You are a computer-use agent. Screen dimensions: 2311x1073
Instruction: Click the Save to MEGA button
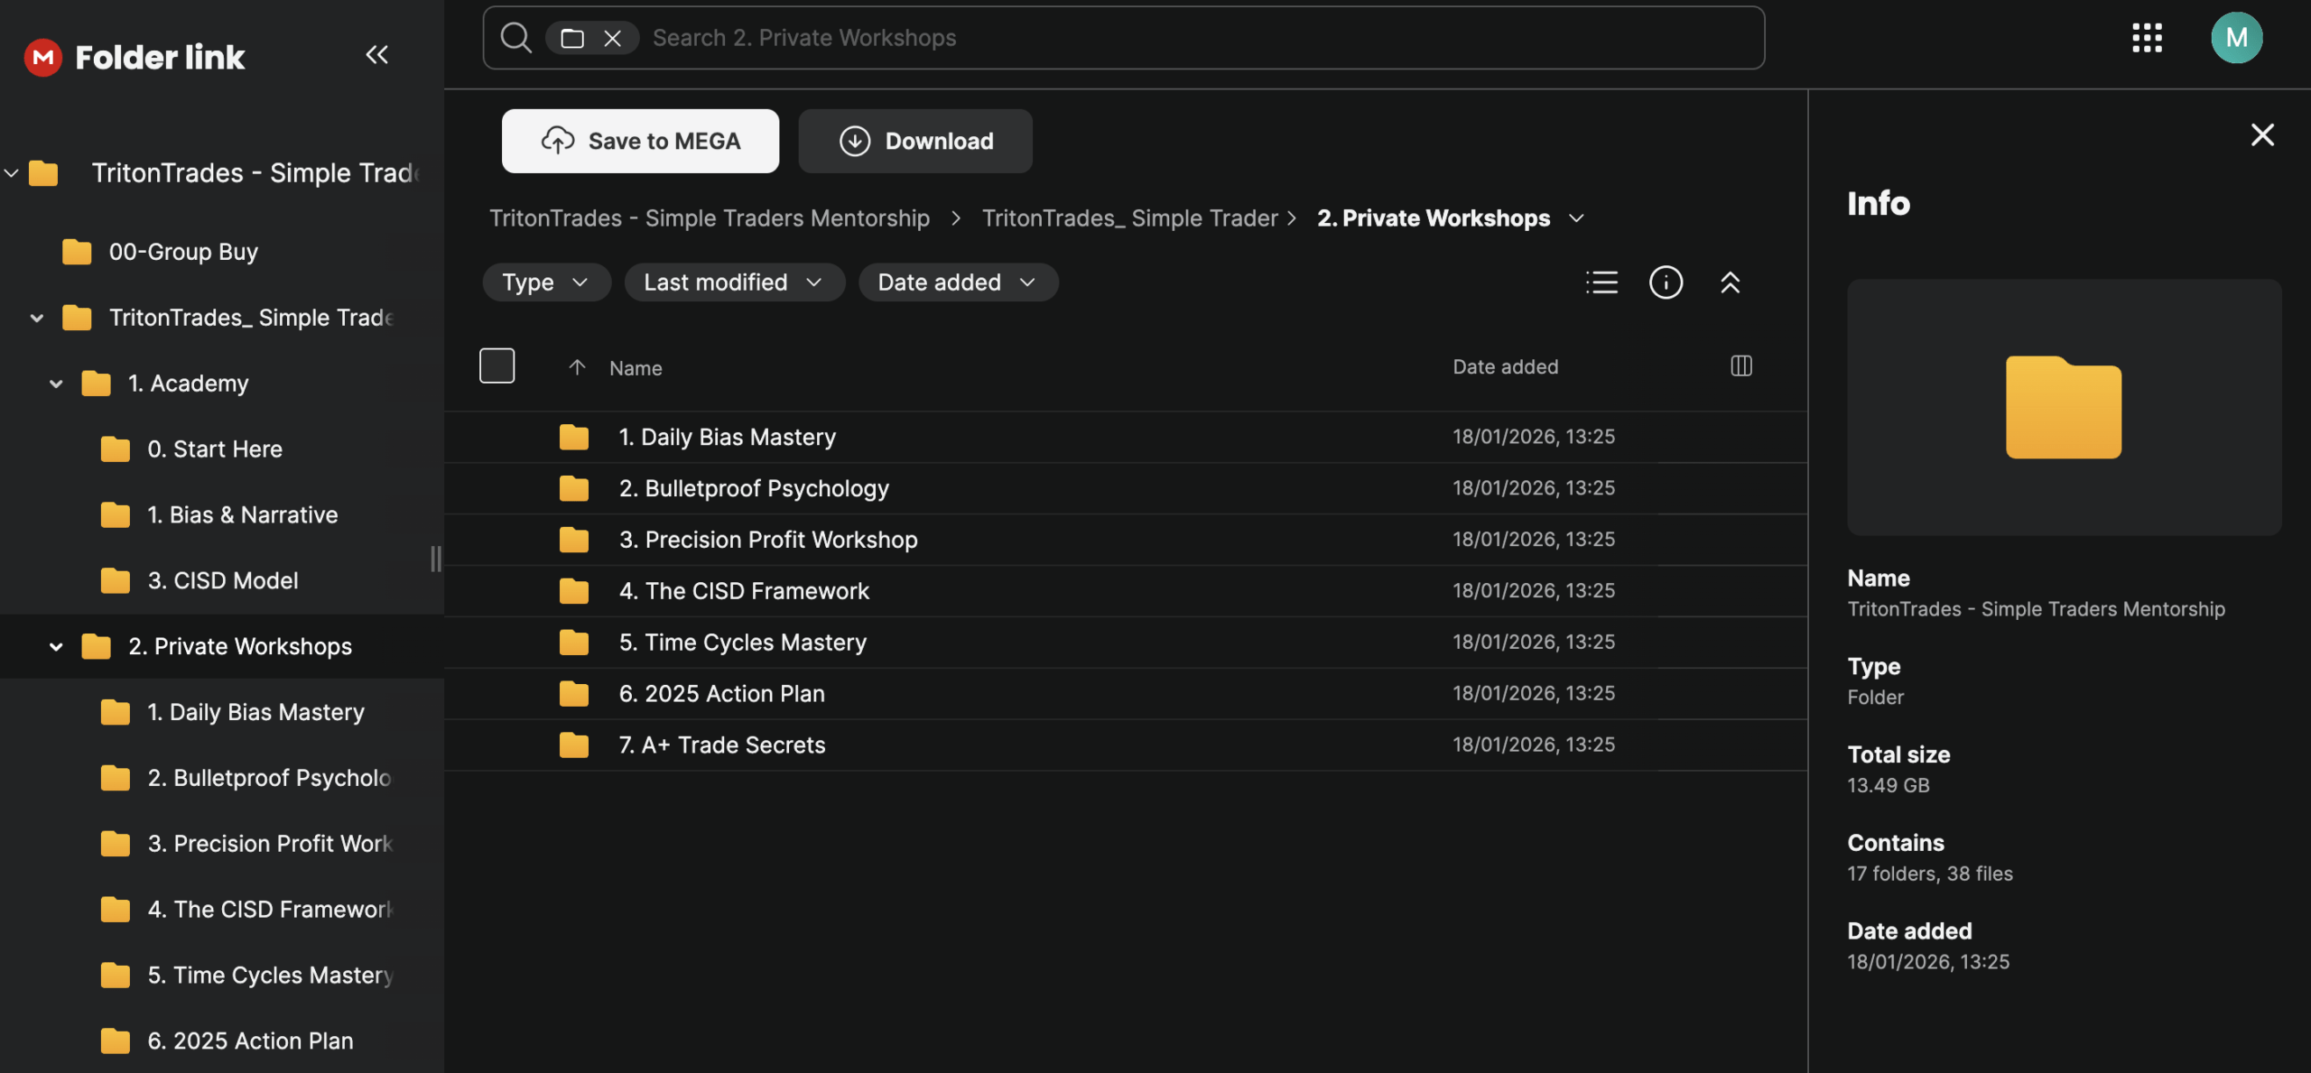pos(640,141)
